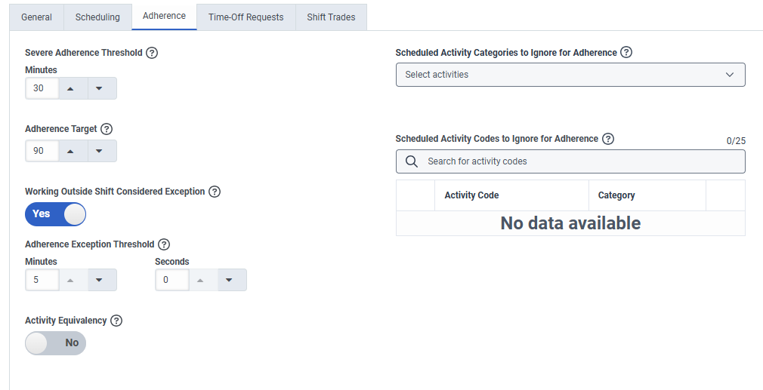
Task: Increase Severe Adherence Threshold minutes
Action: pyautogui.click(x=70, y=88)
